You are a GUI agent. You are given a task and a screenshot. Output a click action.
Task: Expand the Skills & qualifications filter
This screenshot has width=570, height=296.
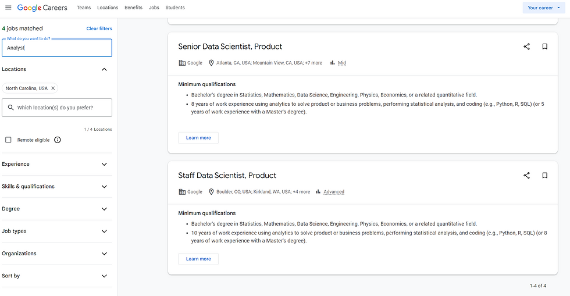coord(104,187)
